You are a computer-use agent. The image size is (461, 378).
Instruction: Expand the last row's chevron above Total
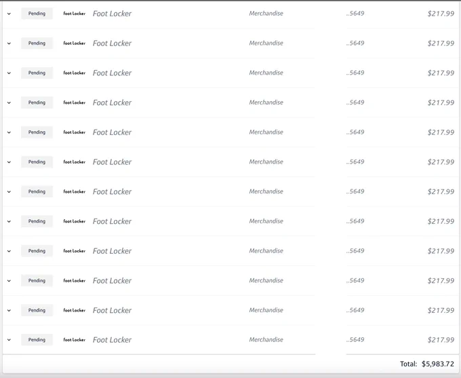pos(9,340)
